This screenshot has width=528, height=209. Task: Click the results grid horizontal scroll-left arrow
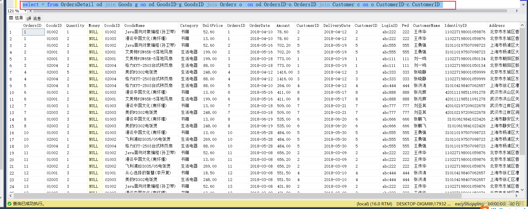click(11, 196)
